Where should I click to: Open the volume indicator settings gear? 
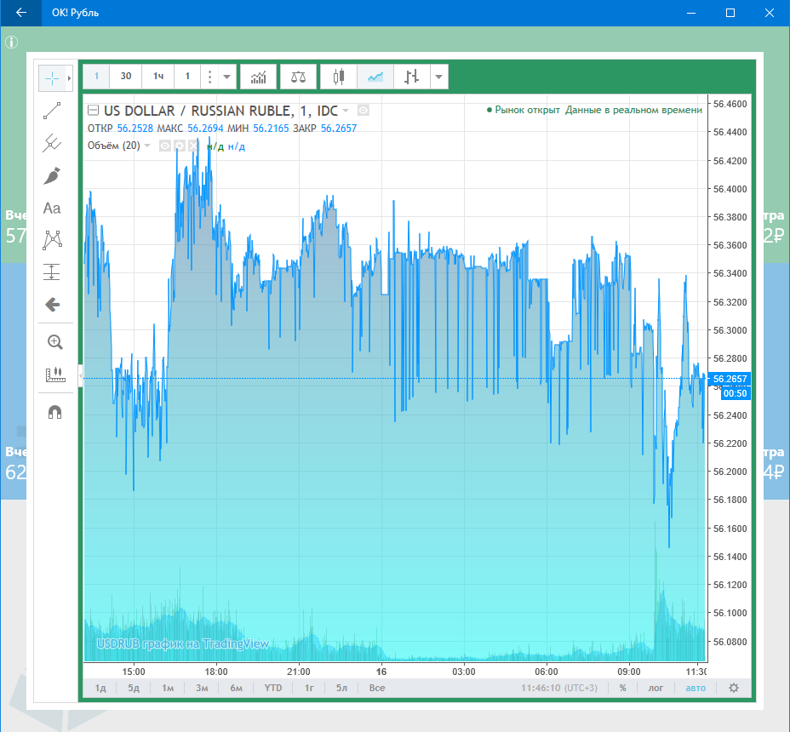pyautogui.click(x=180, y=146)
